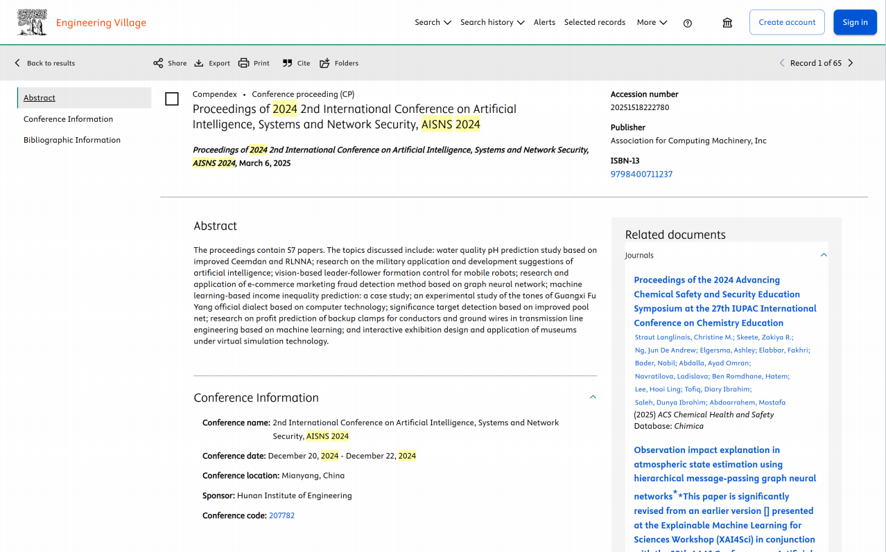The image size is (886, 552).
Task: Click the Back to results arrow
Action: tap(17, 63)
